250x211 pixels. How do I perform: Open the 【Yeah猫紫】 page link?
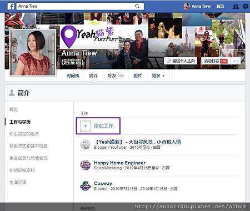click(138, 142)
